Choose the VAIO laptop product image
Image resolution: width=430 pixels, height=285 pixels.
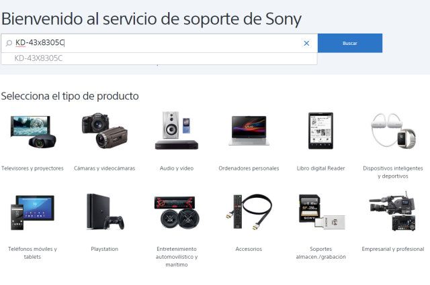249,131
